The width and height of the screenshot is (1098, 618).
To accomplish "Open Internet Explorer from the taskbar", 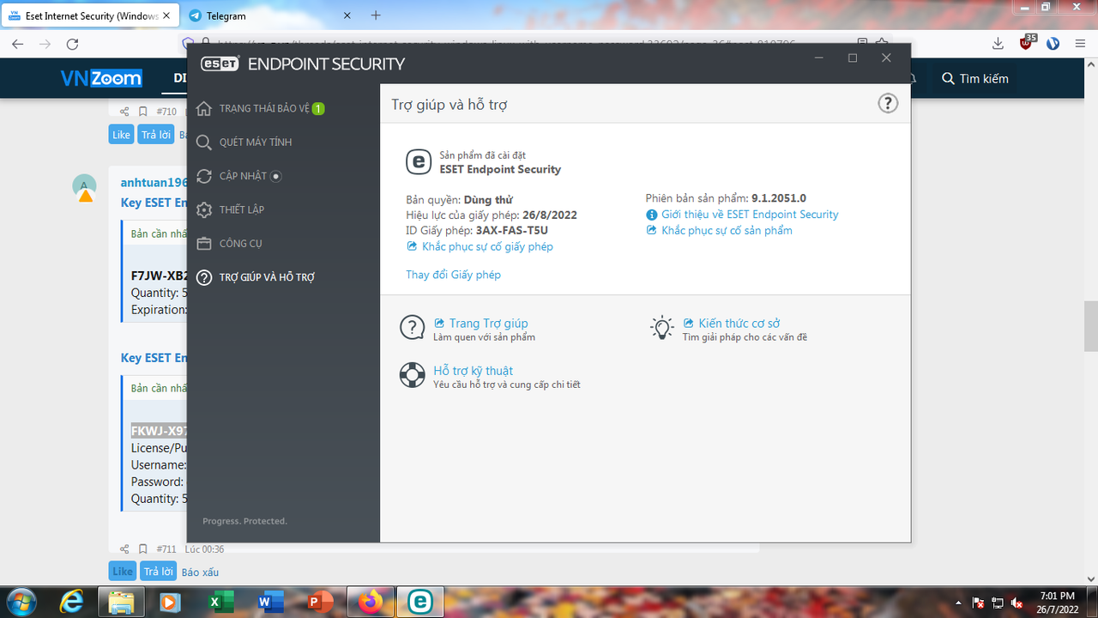I will coord(72,602).
